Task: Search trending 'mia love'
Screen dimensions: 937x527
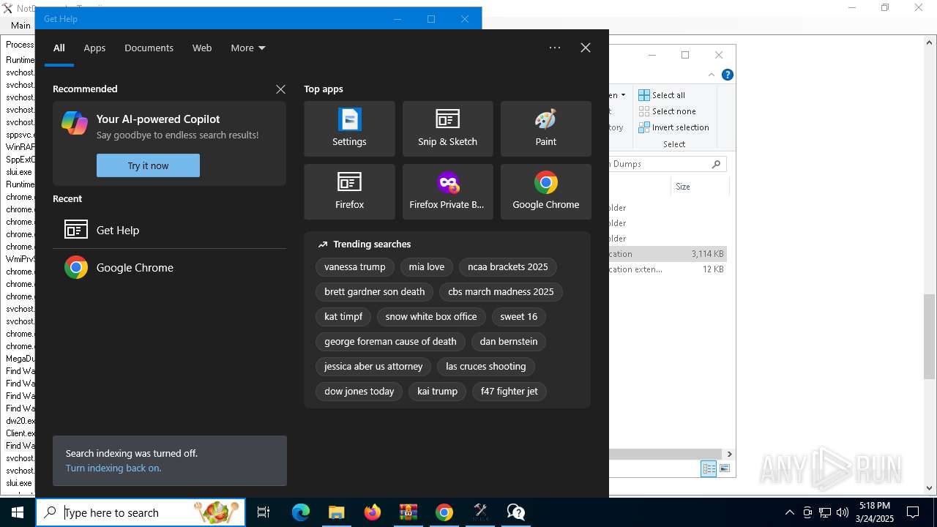Action: tap(427, 267)
